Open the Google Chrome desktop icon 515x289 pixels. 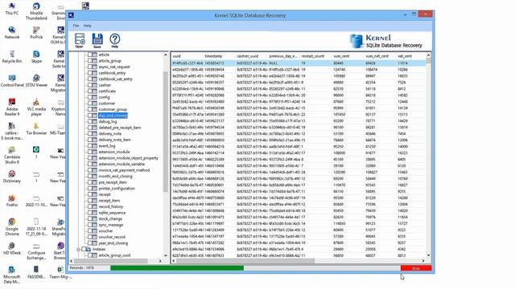tap(12, 226)
